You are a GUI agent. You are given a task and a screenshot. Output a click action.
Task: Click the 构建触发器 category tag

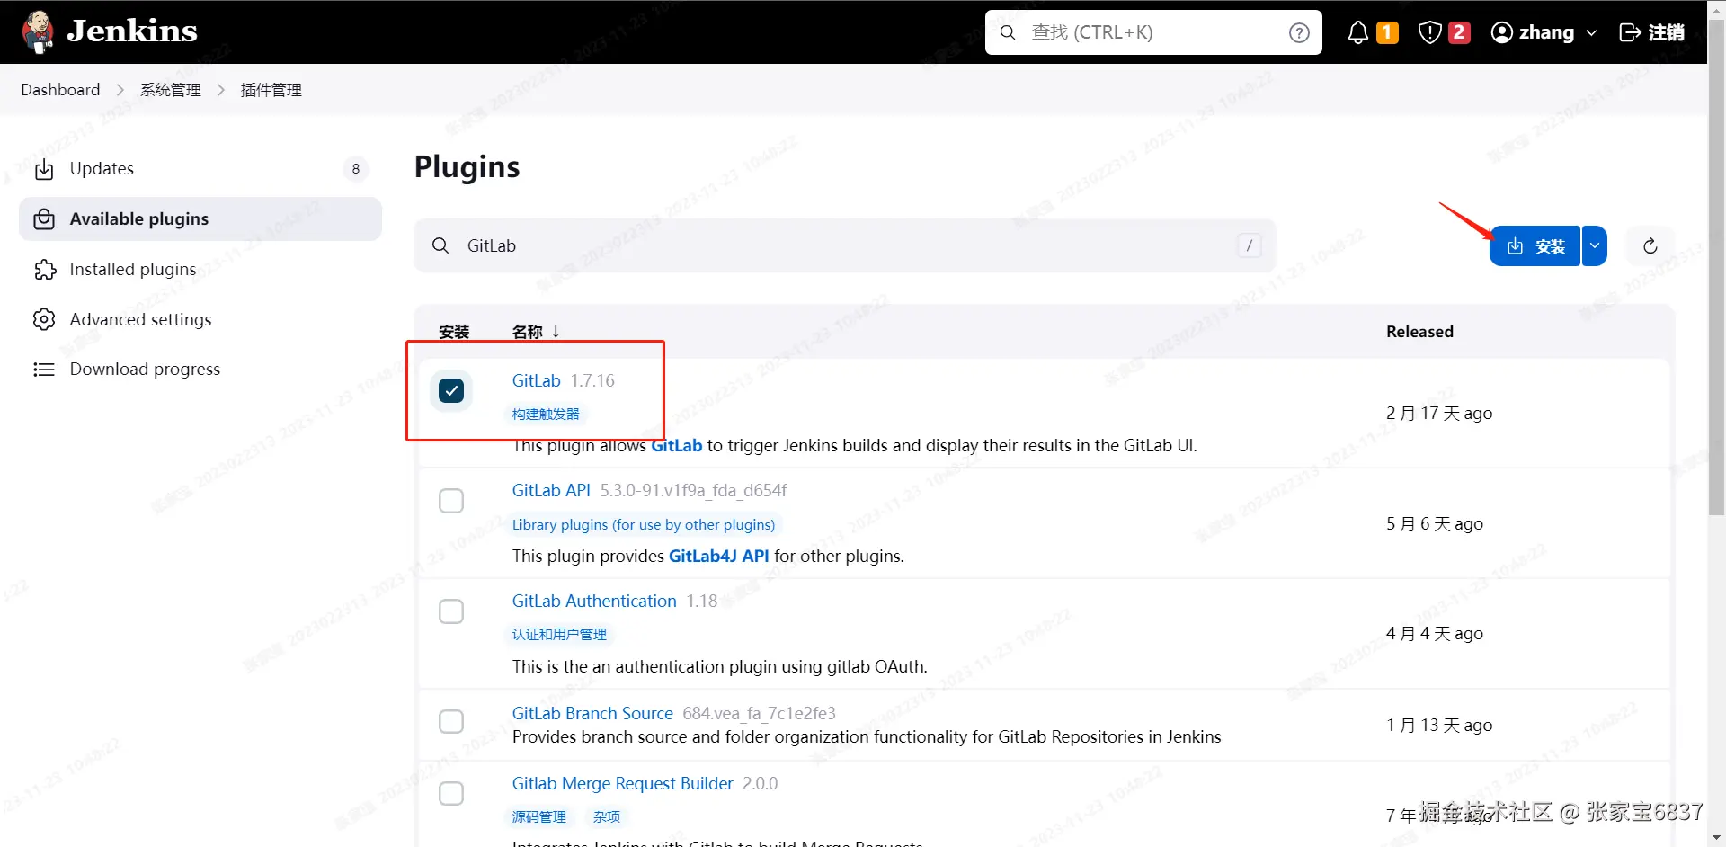[546, 414]
